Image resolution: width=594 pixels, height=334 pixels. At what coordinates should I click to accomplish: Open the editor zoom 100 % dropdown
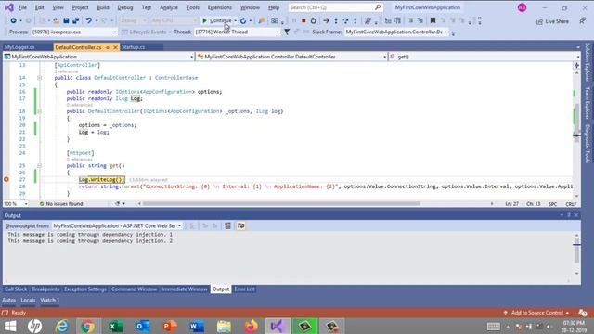[x=16, y=204]
